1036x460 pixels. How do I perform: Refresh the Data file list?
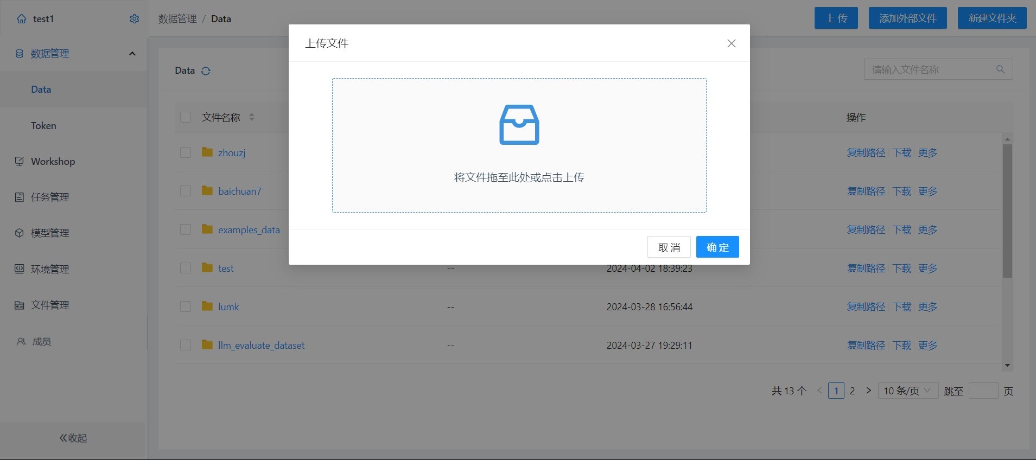click(x=206, y=71)
